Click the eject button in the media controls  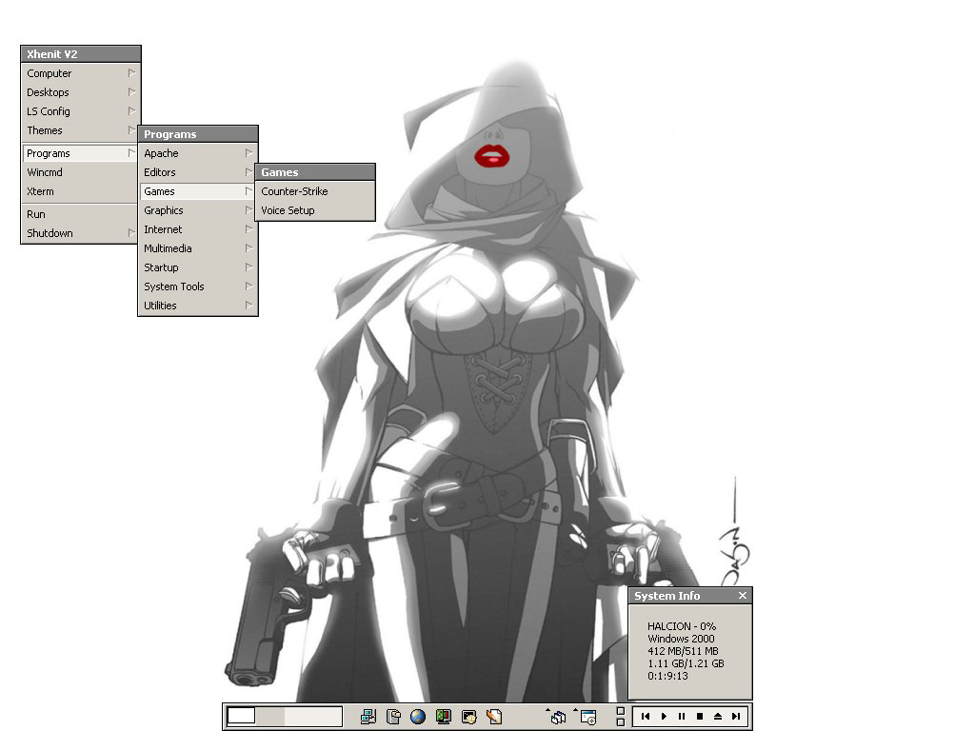pos(718,716)
